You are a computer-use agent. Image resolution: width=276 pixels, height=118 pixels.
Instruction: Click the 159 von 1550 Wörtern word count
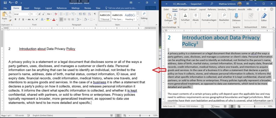pos(188,106)
